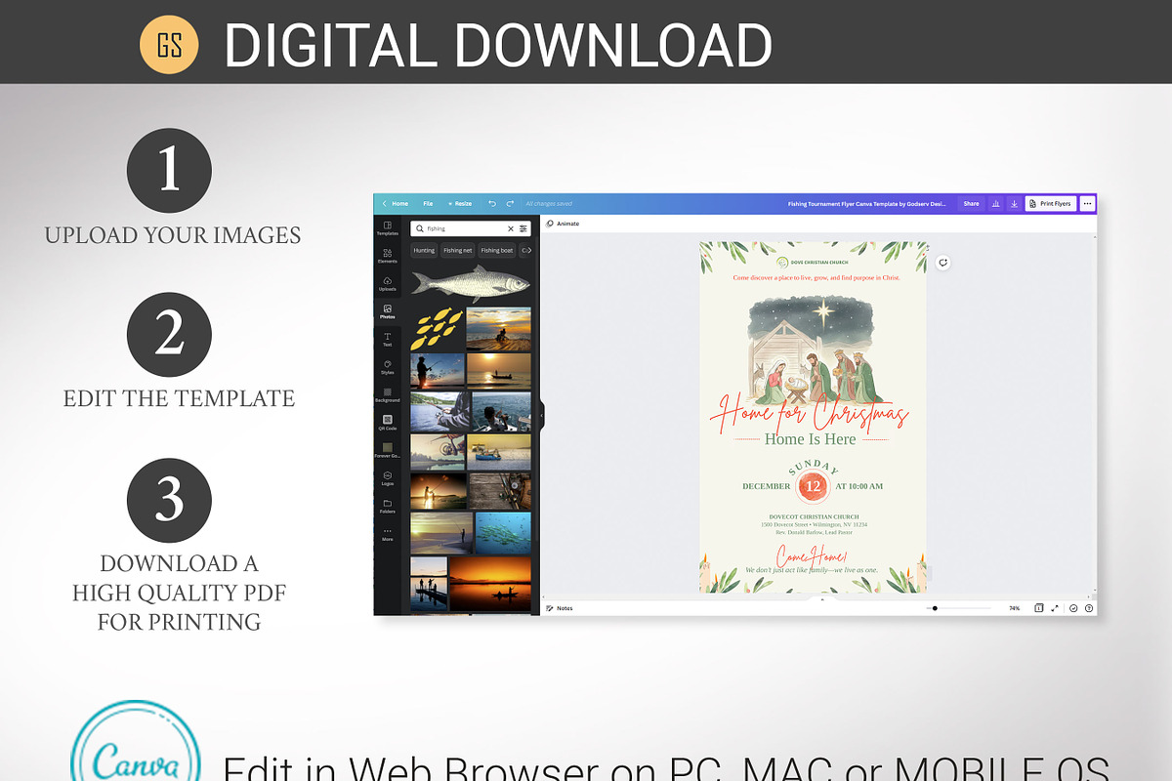Click the add comment icon beside the page
1172x781 pixels.
click(942, 263)
